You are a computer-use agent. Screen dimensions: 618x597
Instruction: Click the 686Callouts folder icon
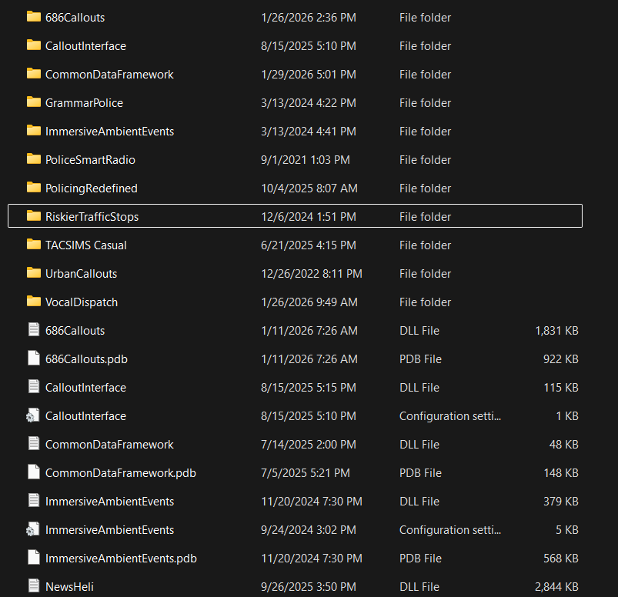[33, 17]
